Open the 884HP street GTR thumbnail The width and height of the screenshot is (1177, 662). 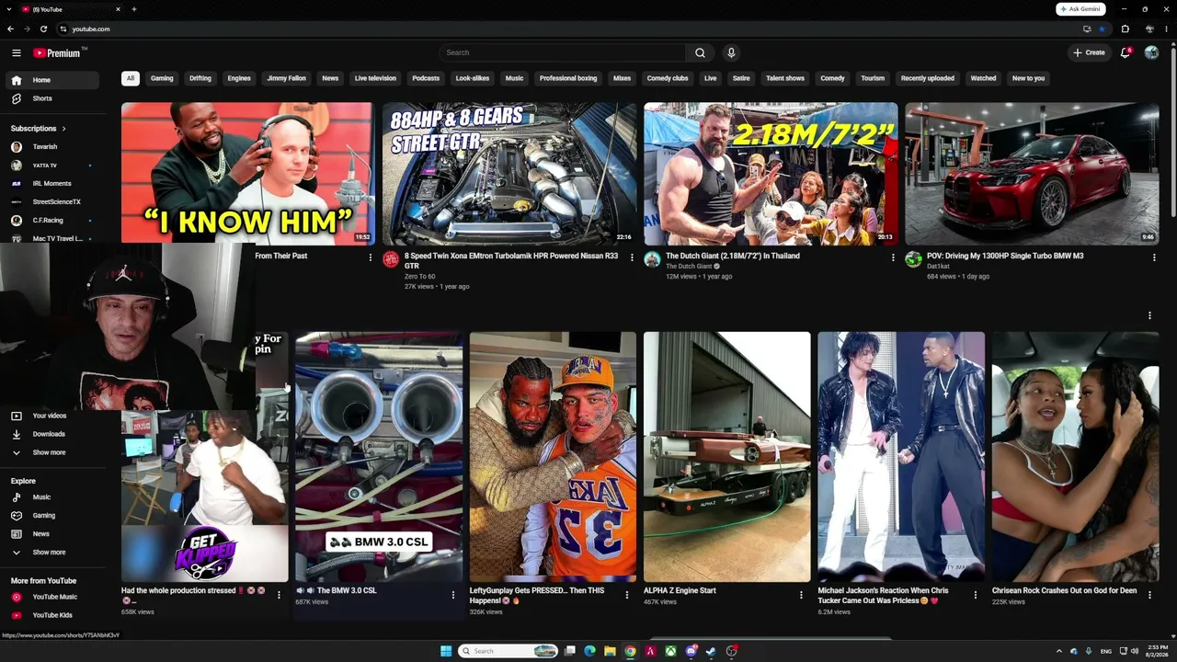(x=509, y=173)
